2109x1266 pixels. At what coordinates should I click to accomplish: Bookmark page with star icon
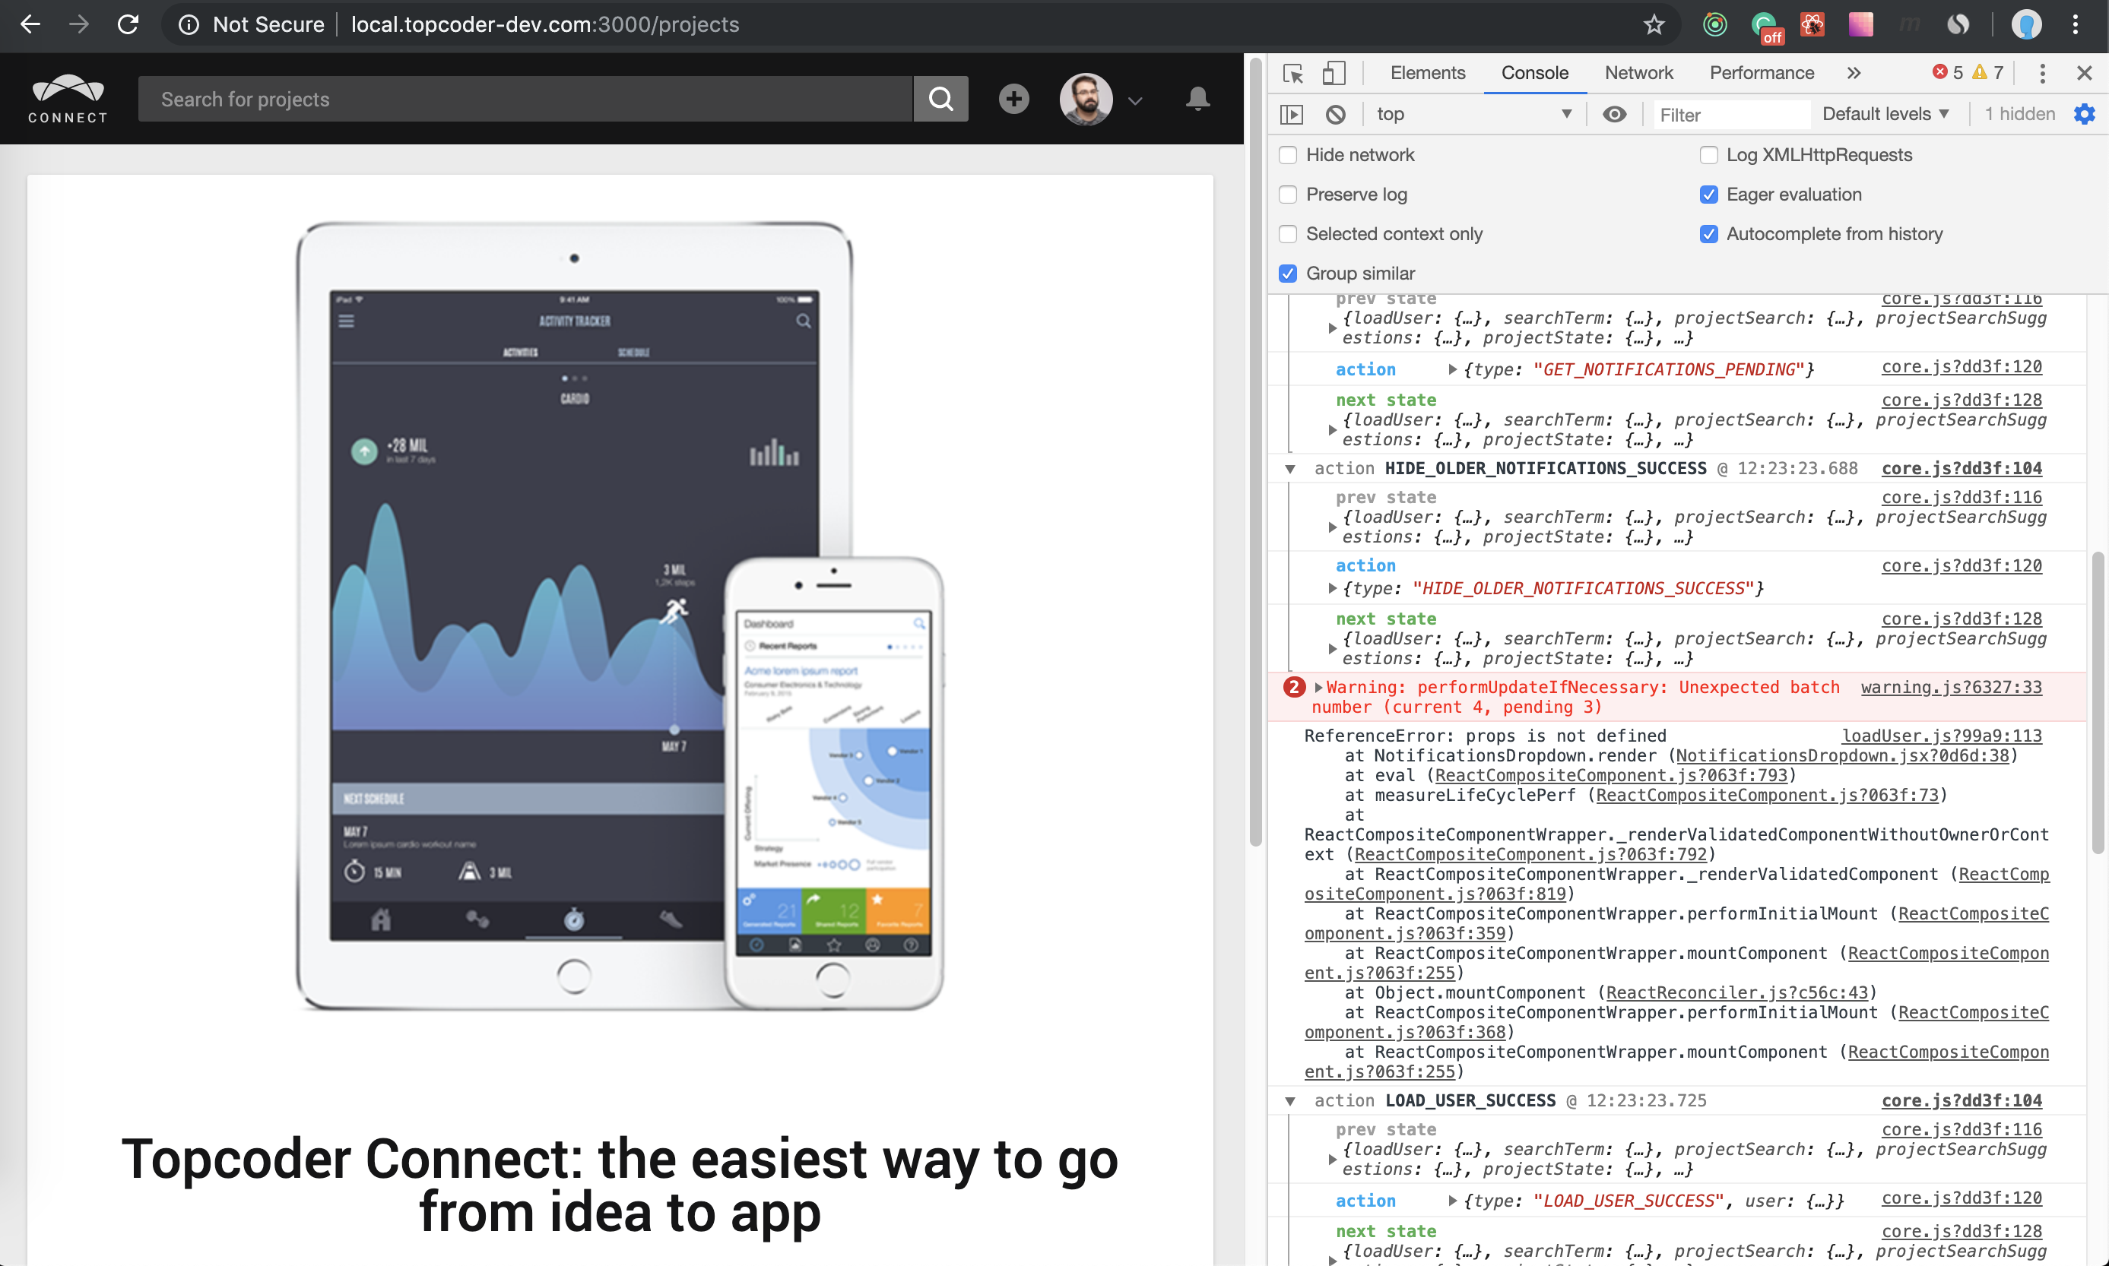click(1654, 25)
